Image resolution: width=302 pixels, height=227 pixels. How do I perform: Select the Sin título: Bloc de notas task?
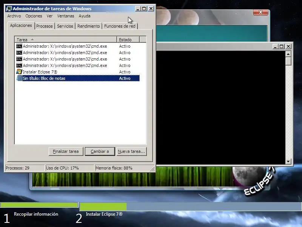pyautogui.click(x=78, y=78)
